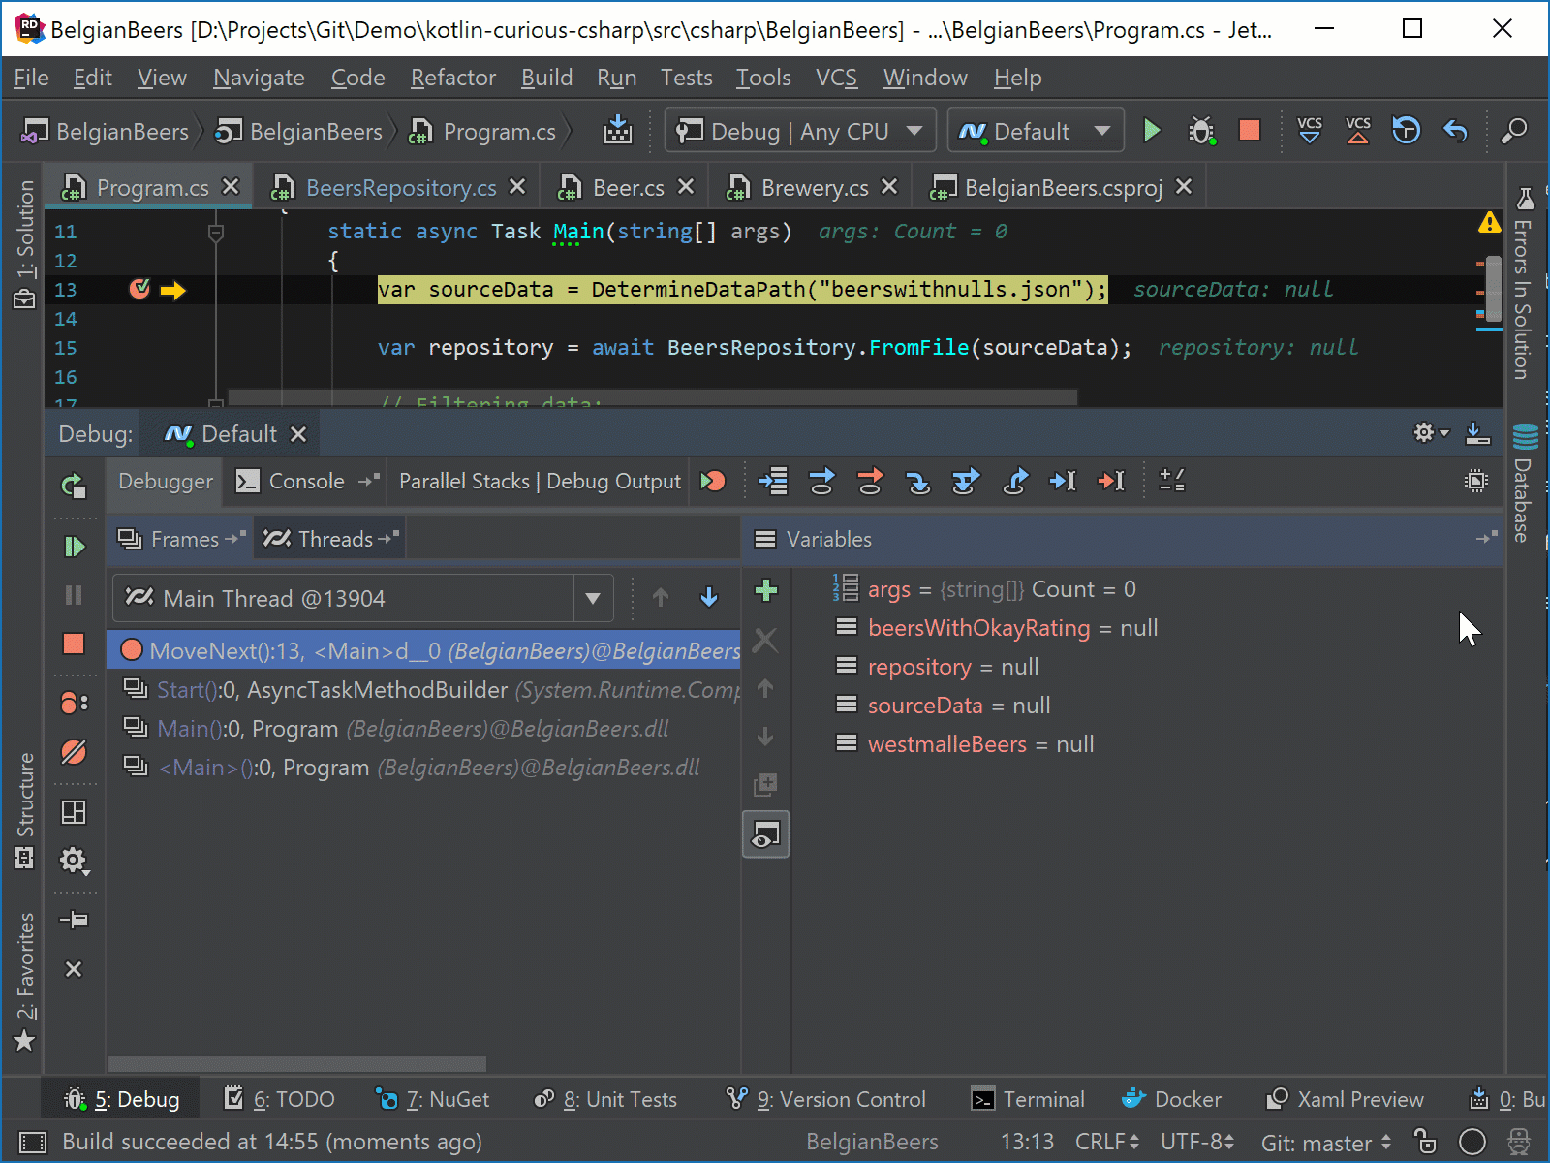Open the Refactor menu
This screenshot has height=1163, width=1550.
[x=452, y=78]
